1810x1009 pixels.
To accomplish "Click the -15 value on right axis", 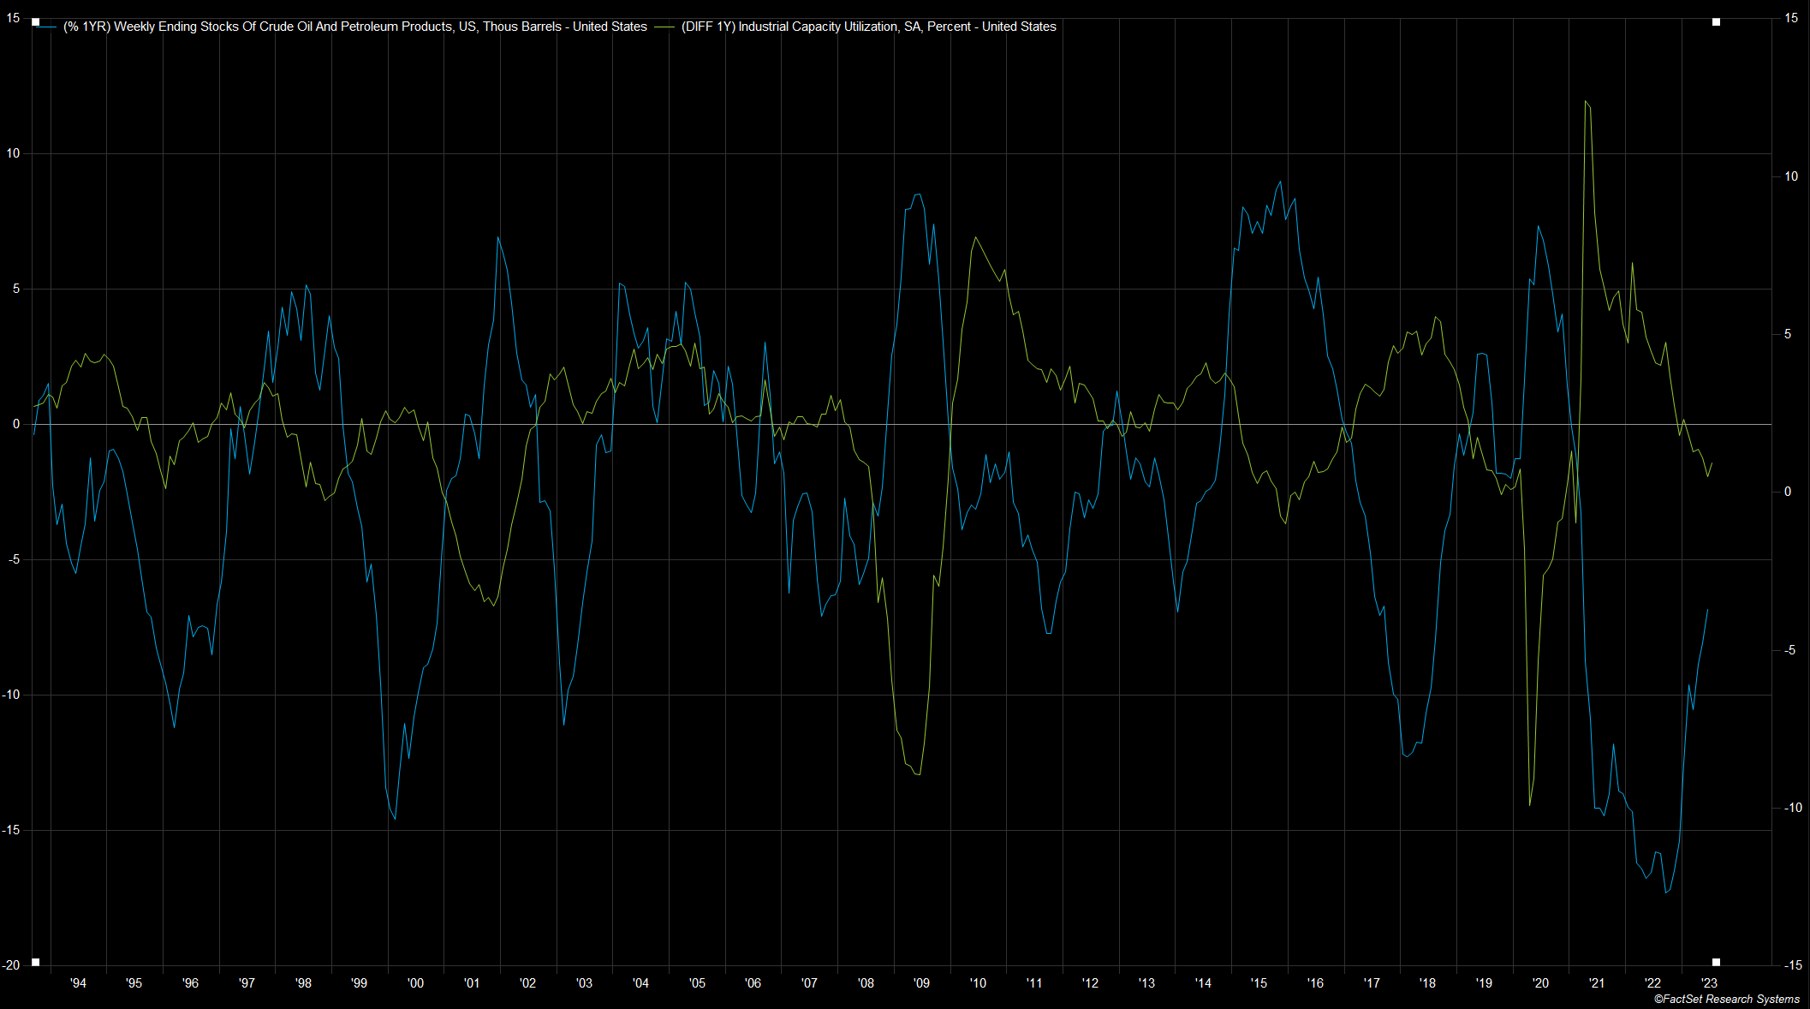I will [1792, 965].
